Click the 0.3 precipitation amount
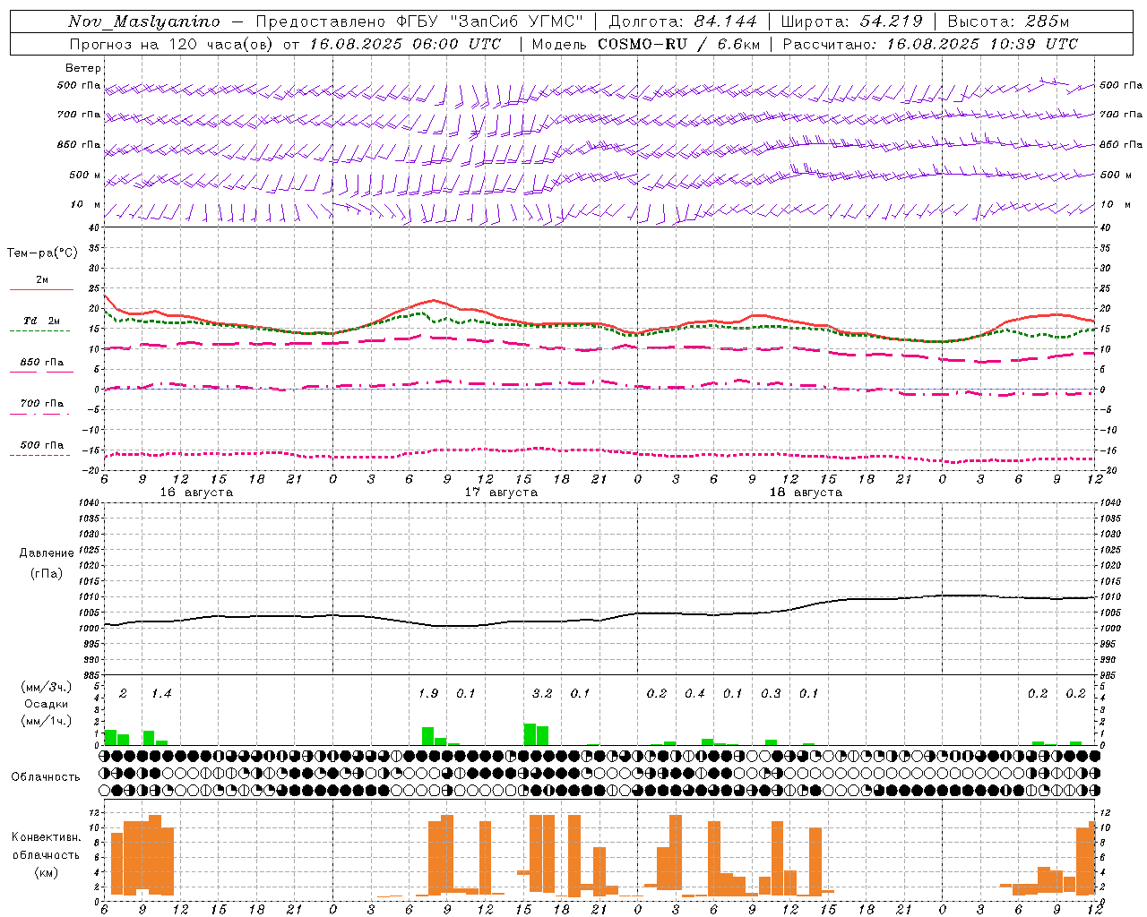 [x=771, y=693]
